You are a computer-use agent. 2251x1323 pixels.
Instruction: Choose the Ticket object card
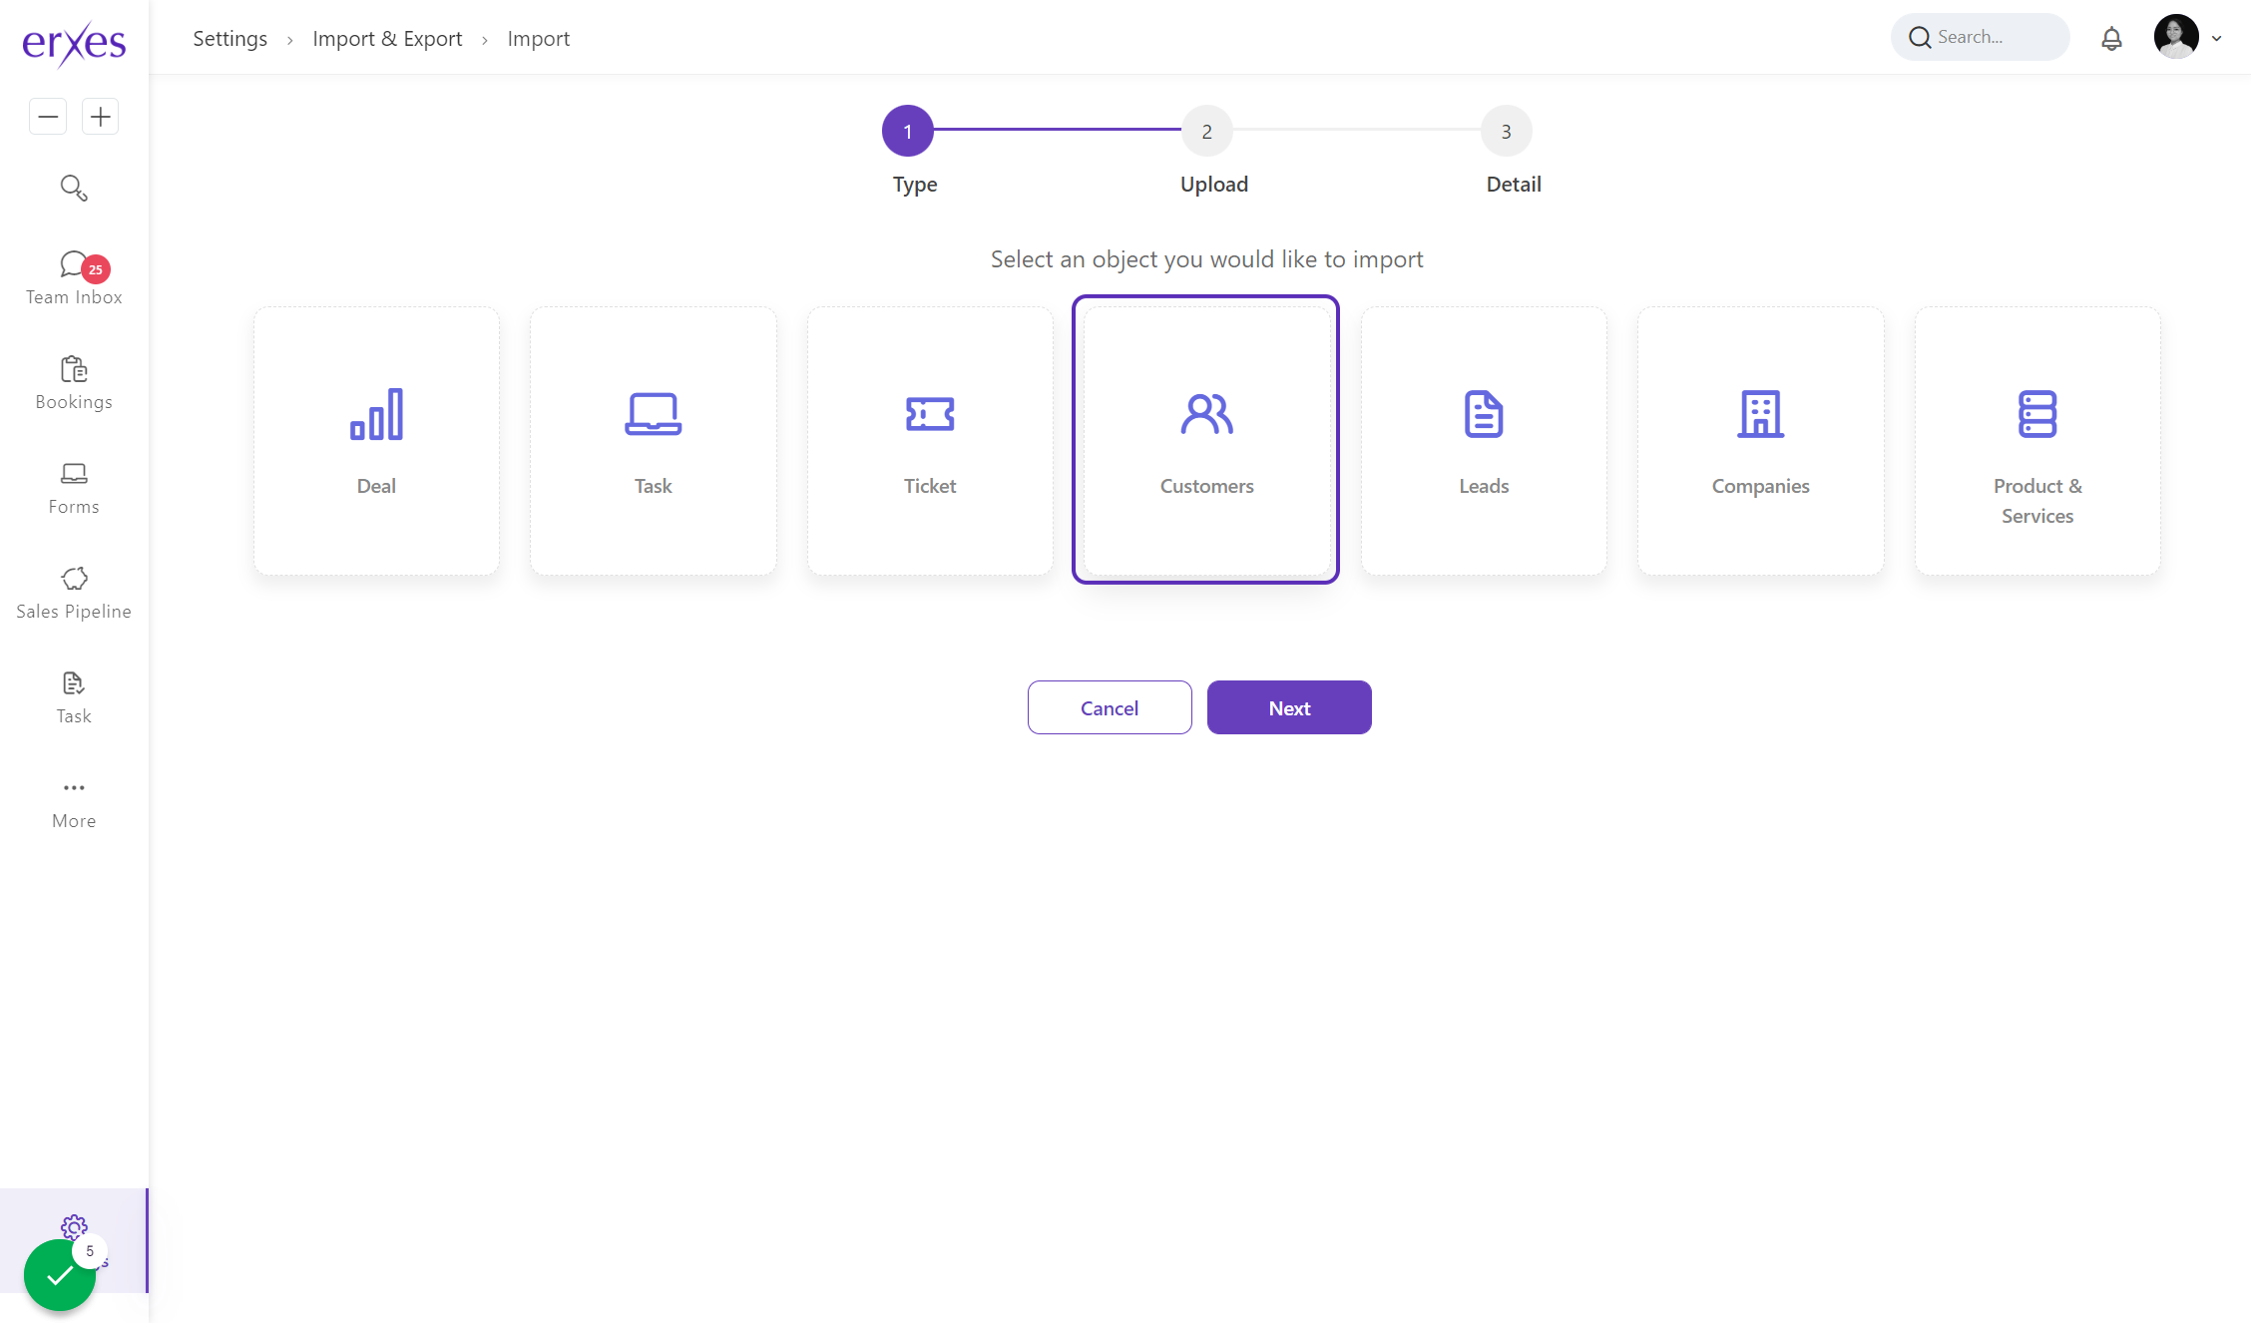tap(930, 440)
